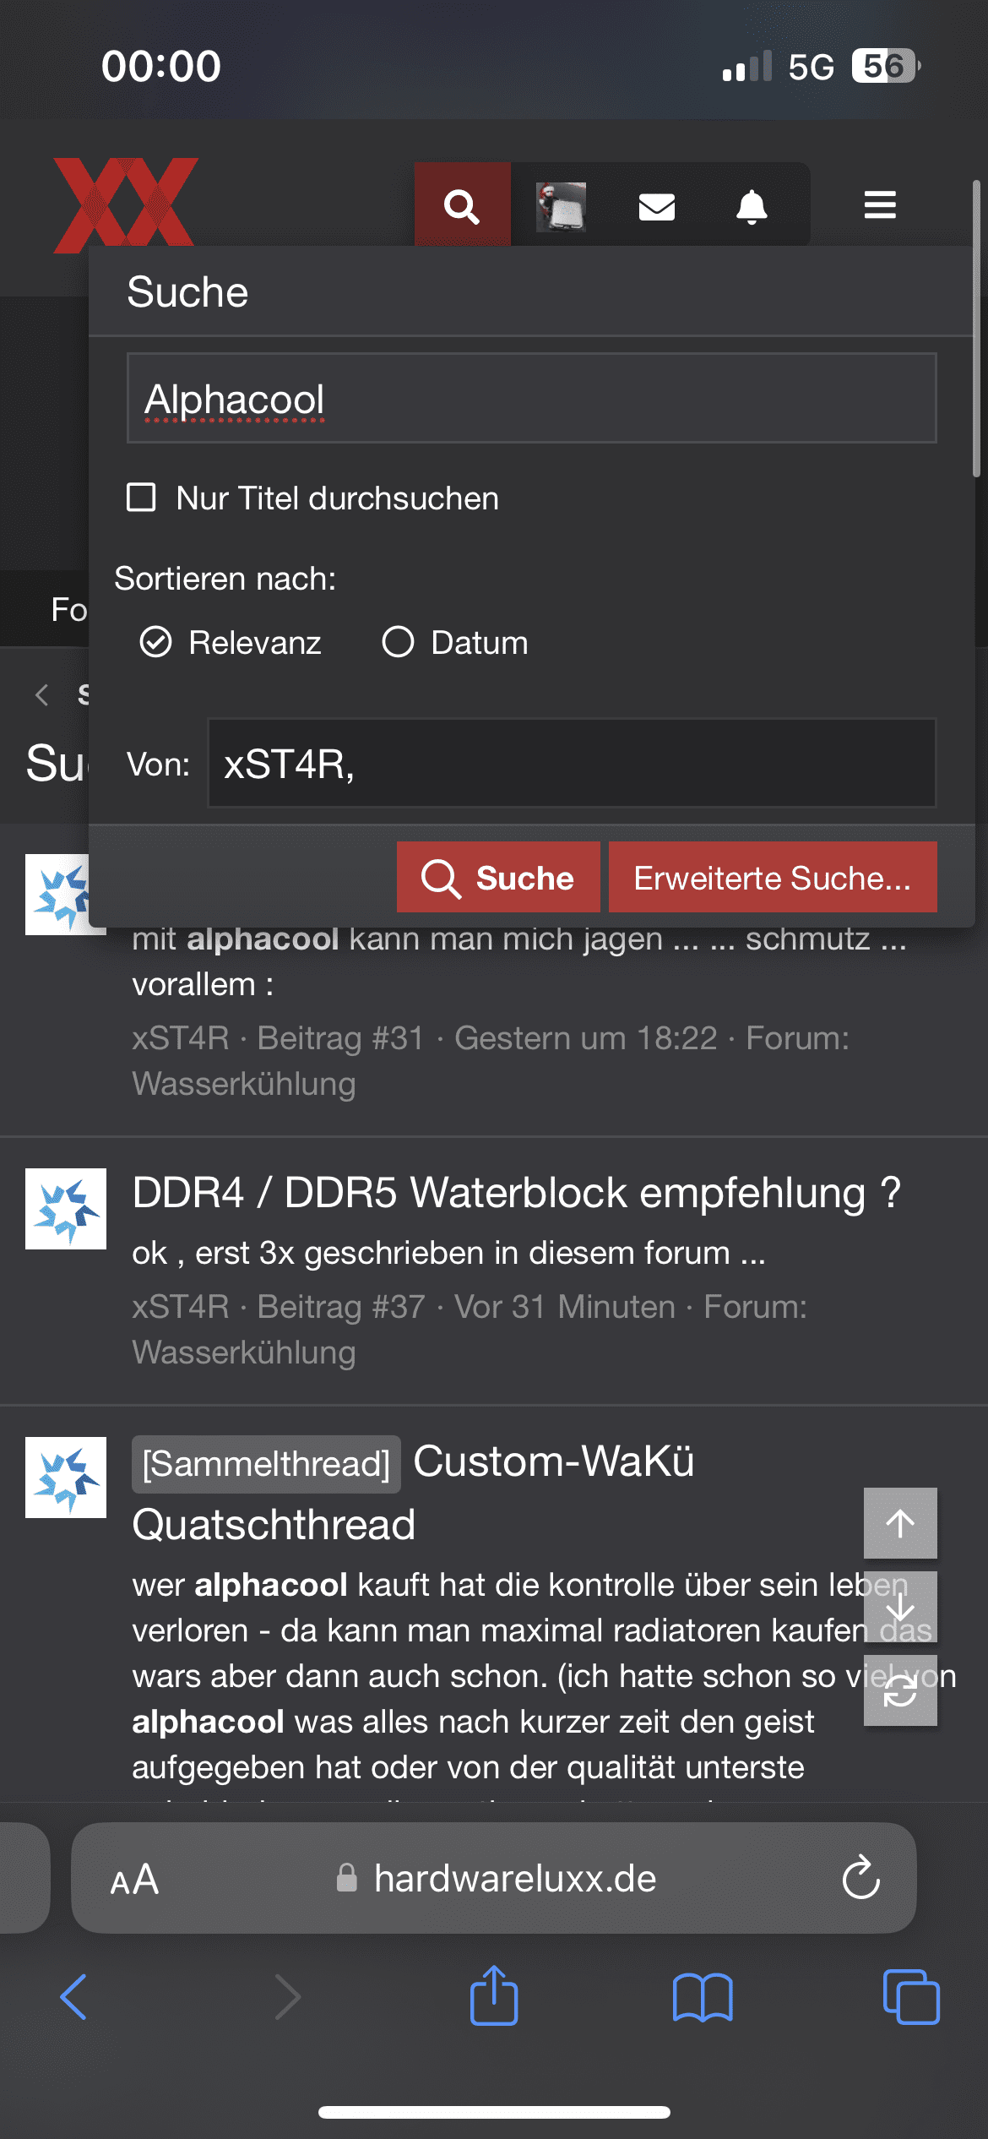Open Safari tabs overview icon
The width and height of the screenshot is (988, 2139).
point(910,1996)
